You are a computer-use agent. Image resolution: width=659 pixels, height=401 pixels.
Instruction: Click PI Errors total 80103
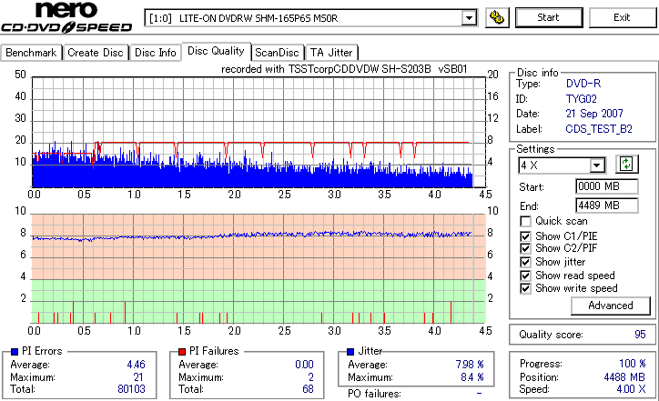point(131,389)
